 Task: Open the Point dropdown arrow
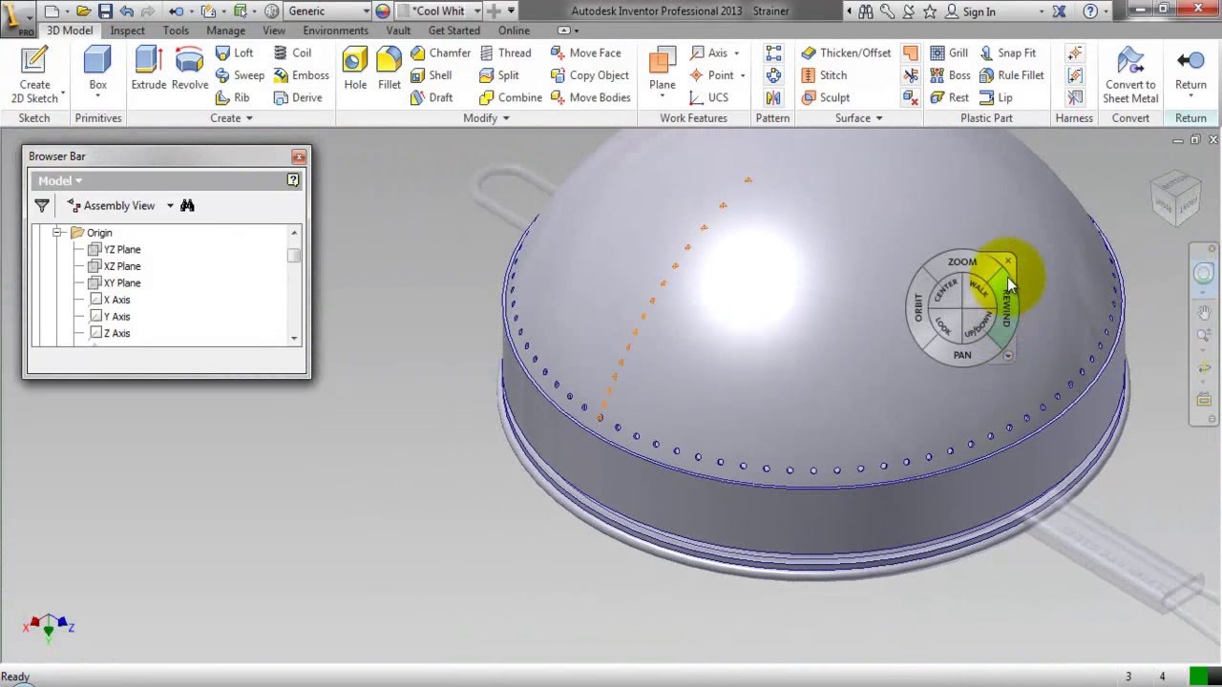tap(742, 76)
